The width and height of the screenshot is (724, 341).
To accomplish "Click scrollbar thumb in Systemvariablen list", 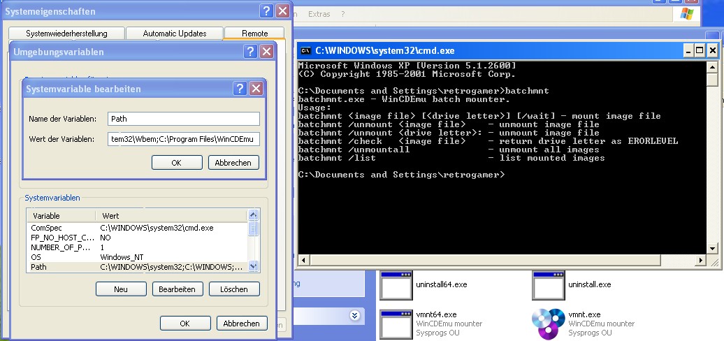I will coord(253,228).
